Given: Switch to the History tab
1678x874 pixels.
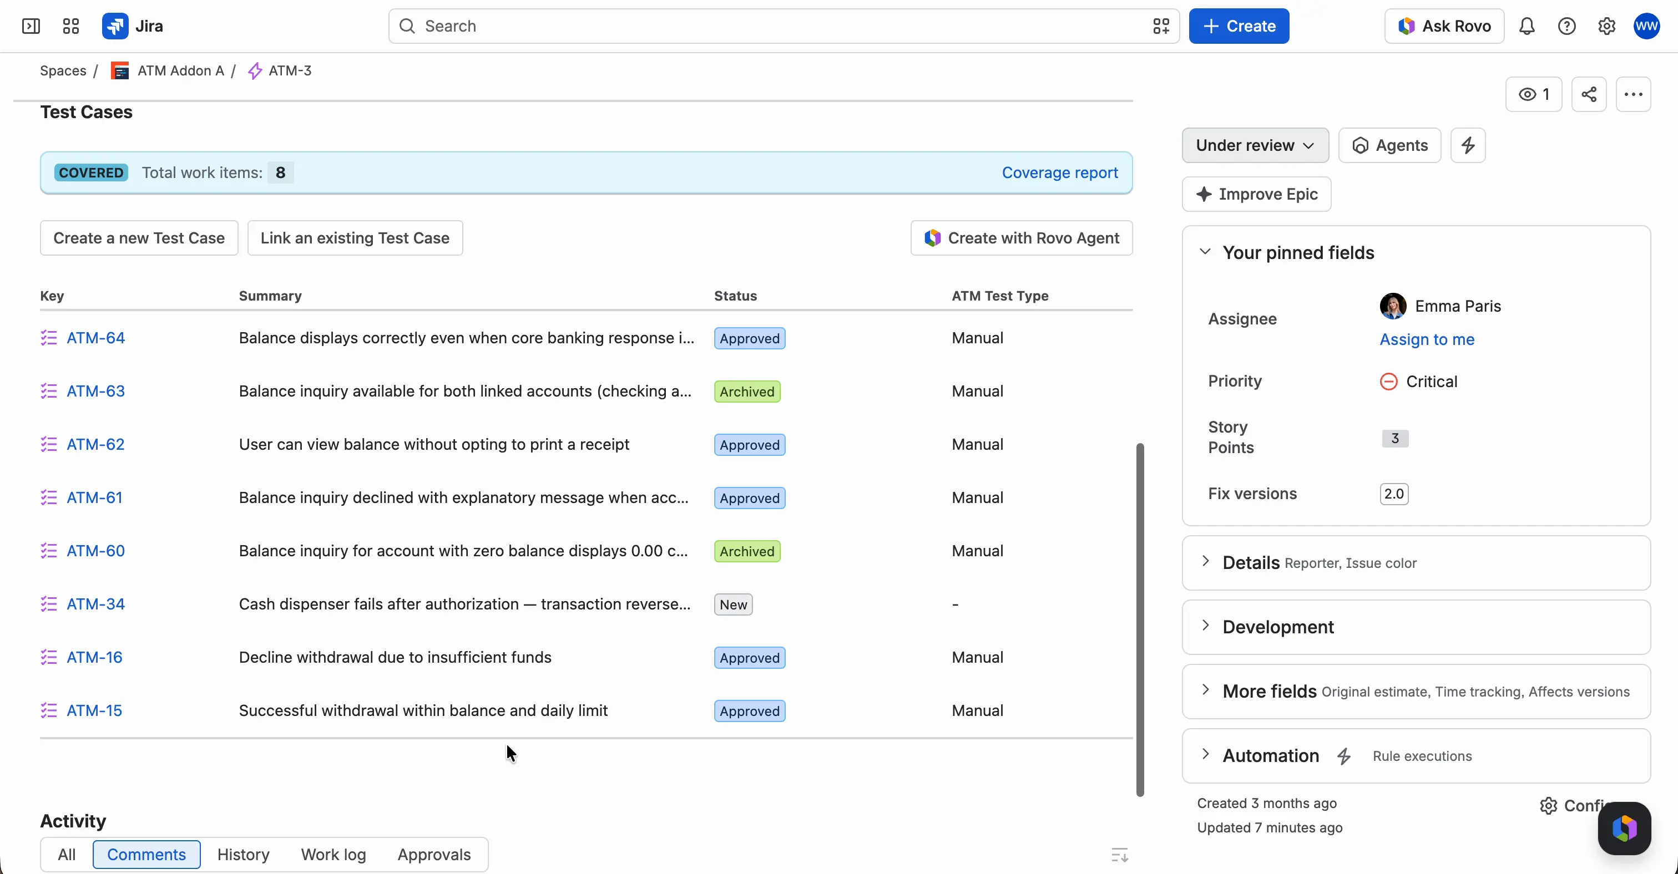Looking at the screenshot, I should pos(244,855).
